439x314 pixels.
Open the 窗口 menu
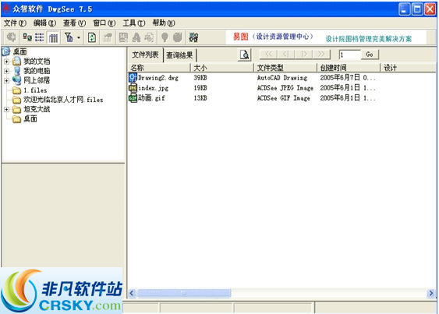click(104, 23)
